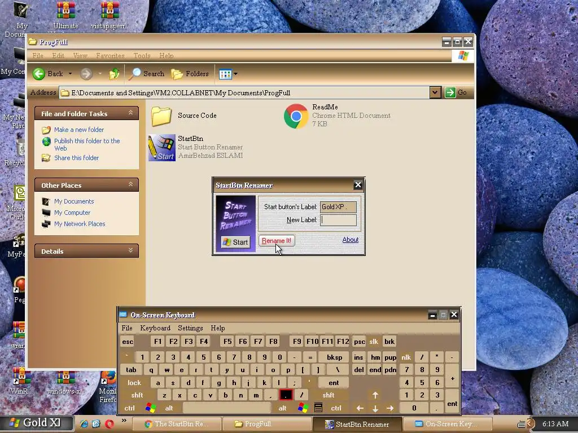Click the down arrow key on keyboard
The height and width of the screenshot is (433, 578).
point(375,408)
